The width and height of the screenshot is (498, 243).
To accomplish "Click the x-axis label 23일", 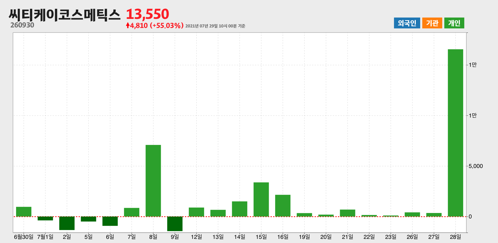I will 391,237.
